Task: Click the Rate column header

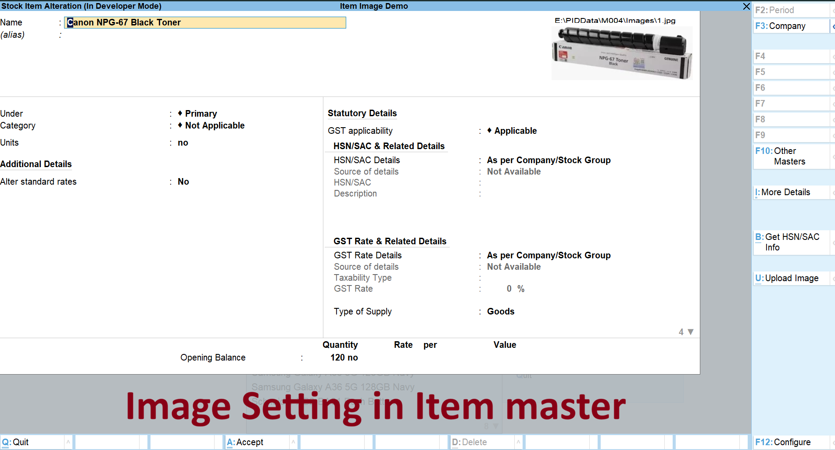Action: (x=403, y=345)
